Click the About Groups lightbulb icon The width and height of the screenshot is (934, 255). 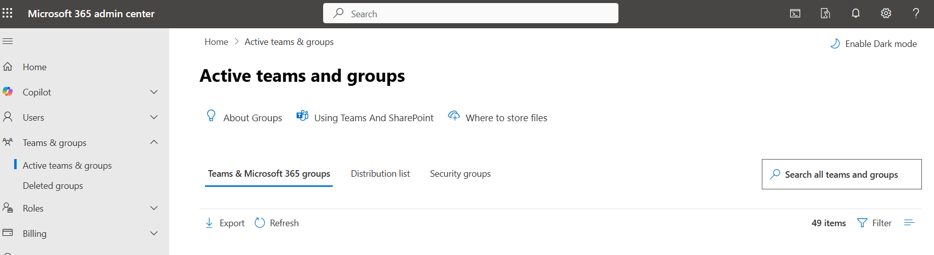point(211,116)
